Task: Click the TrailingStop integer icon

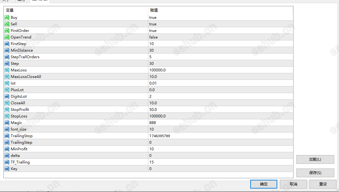Action: (7, 136)
